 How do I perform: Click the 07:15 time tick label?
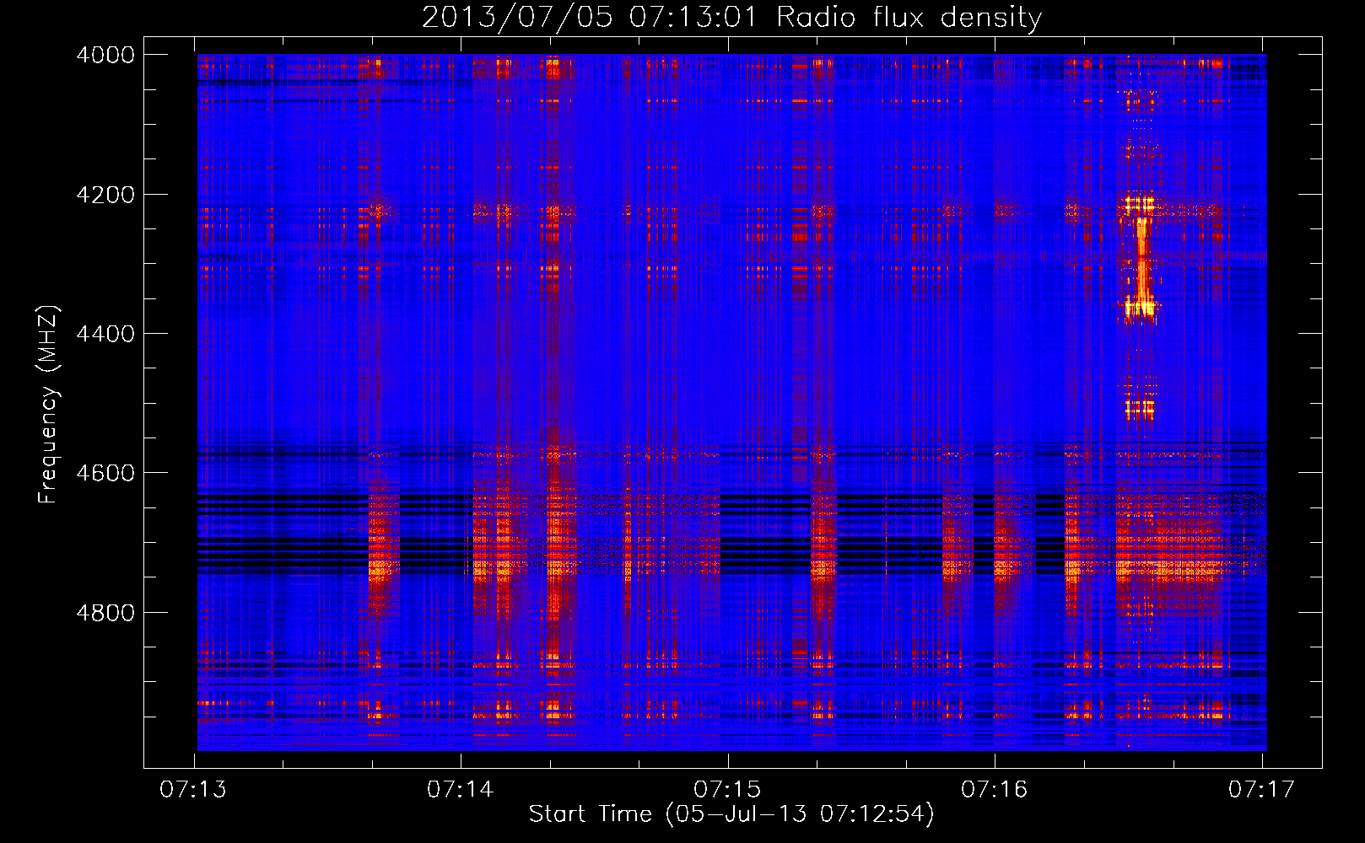coord(727,790)
